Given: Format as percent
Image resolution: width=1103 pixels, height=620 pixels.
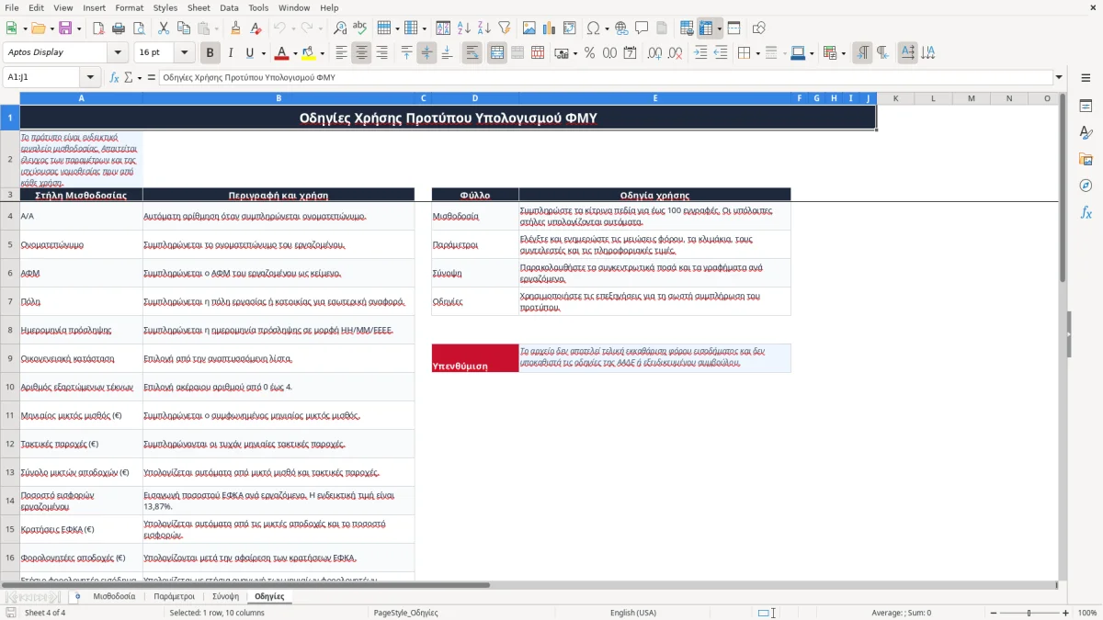Looking at the screenshot, I should click(x=589, y=53).
